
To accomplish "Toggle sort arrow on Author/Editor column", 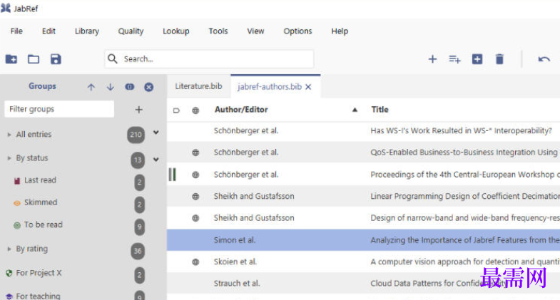I will tap(355, 110).
